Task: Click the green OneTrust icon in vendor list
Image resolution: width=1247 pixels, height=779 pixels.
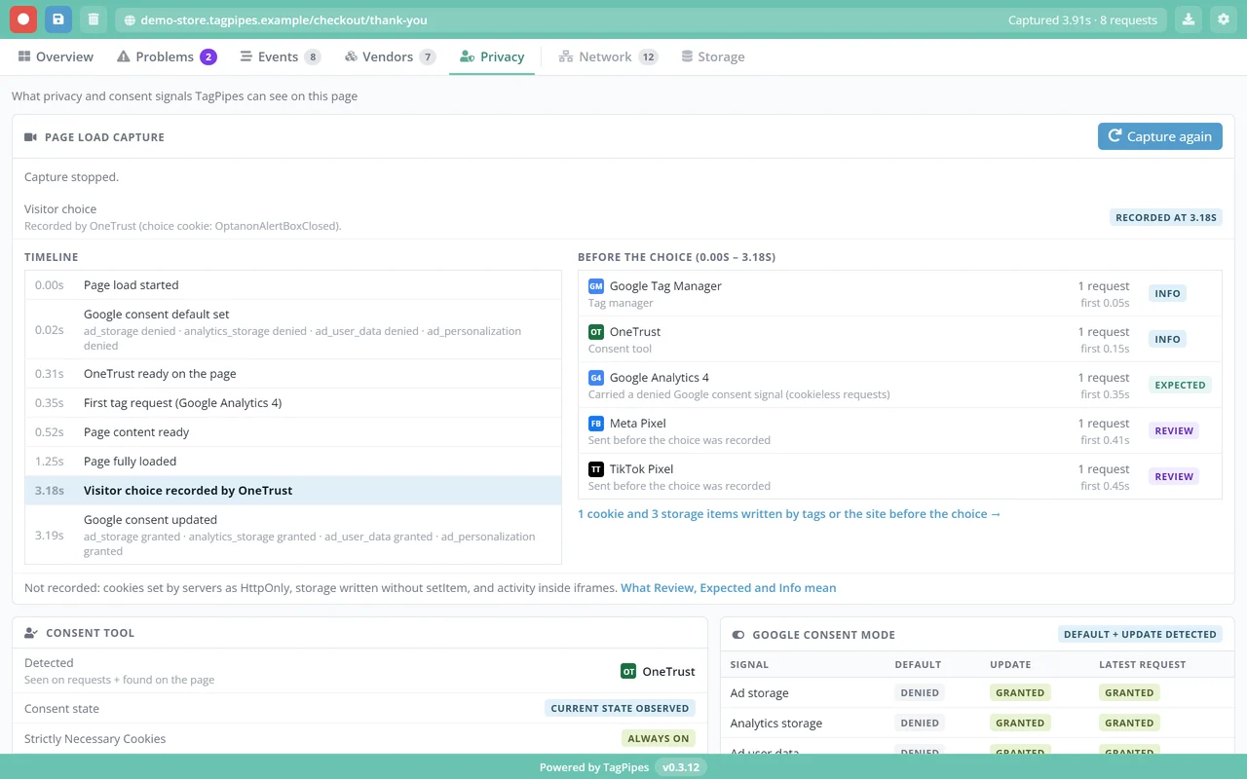Action: (x=596, y=332)
